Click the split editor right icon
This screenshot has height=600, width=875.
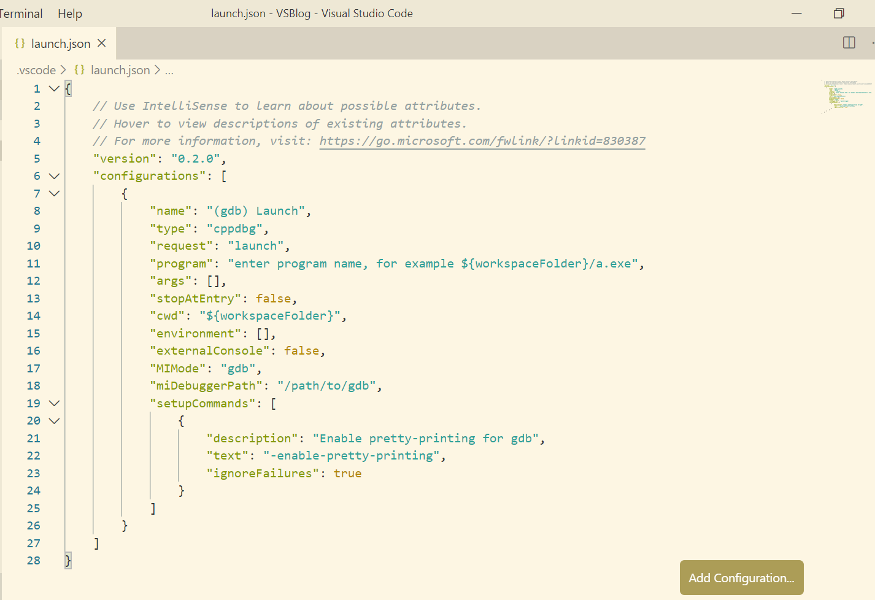(849, 43)
